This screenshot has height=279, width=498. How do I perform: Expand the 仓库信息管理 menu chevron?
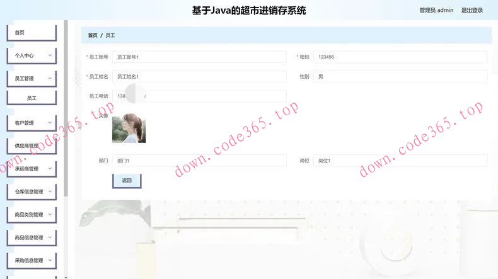coord(50,191)
